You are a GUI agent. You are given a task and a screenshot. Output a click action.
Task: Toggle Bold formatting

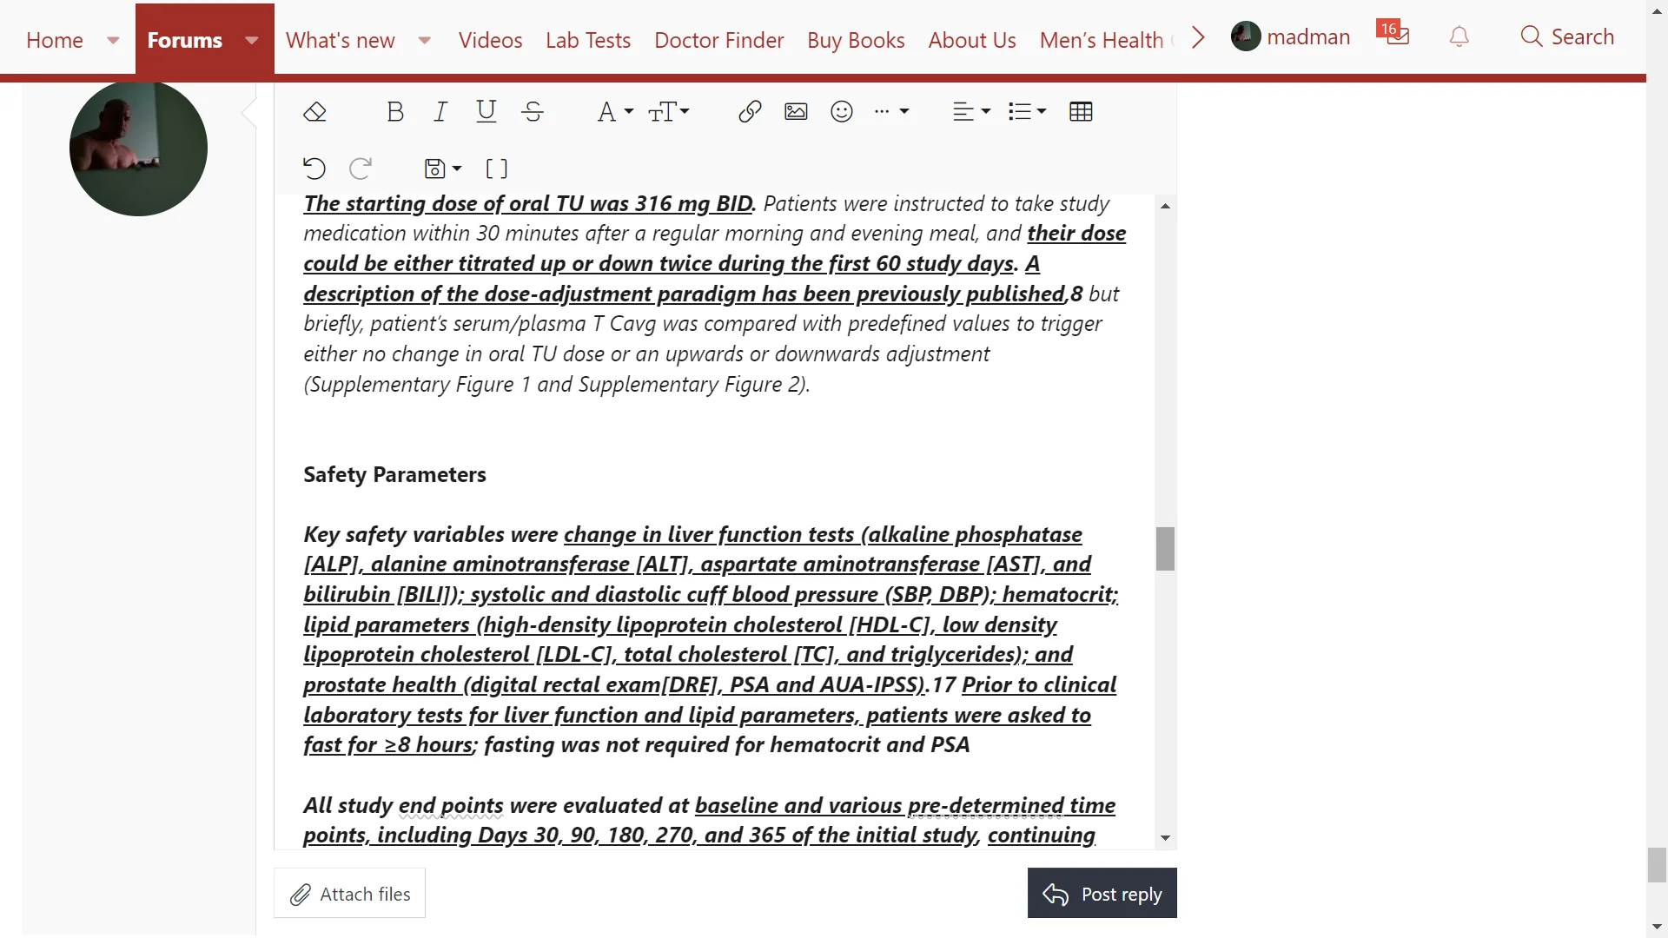point(395,112)
